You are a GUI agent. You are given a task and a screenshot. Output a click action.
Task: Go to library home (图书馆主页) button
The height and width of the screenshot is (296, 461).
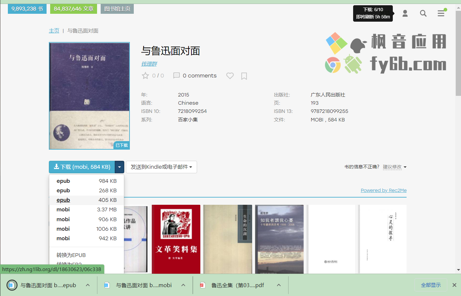[117, 9]
